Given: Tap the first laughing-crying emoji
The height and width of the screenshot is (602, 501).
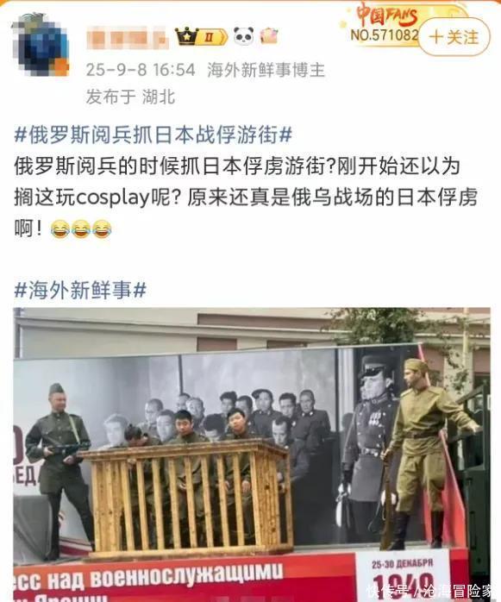Looking at the screenshot, I should [60, 229].
